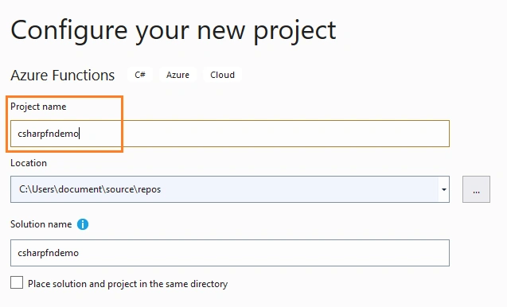The height and width of the screenshot is (307, 507).
Task: Click the Project name input field
Action: [230, 134]
